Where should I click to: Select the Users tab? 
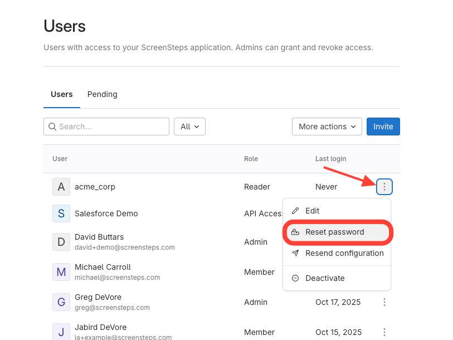[x=62, y=94]
